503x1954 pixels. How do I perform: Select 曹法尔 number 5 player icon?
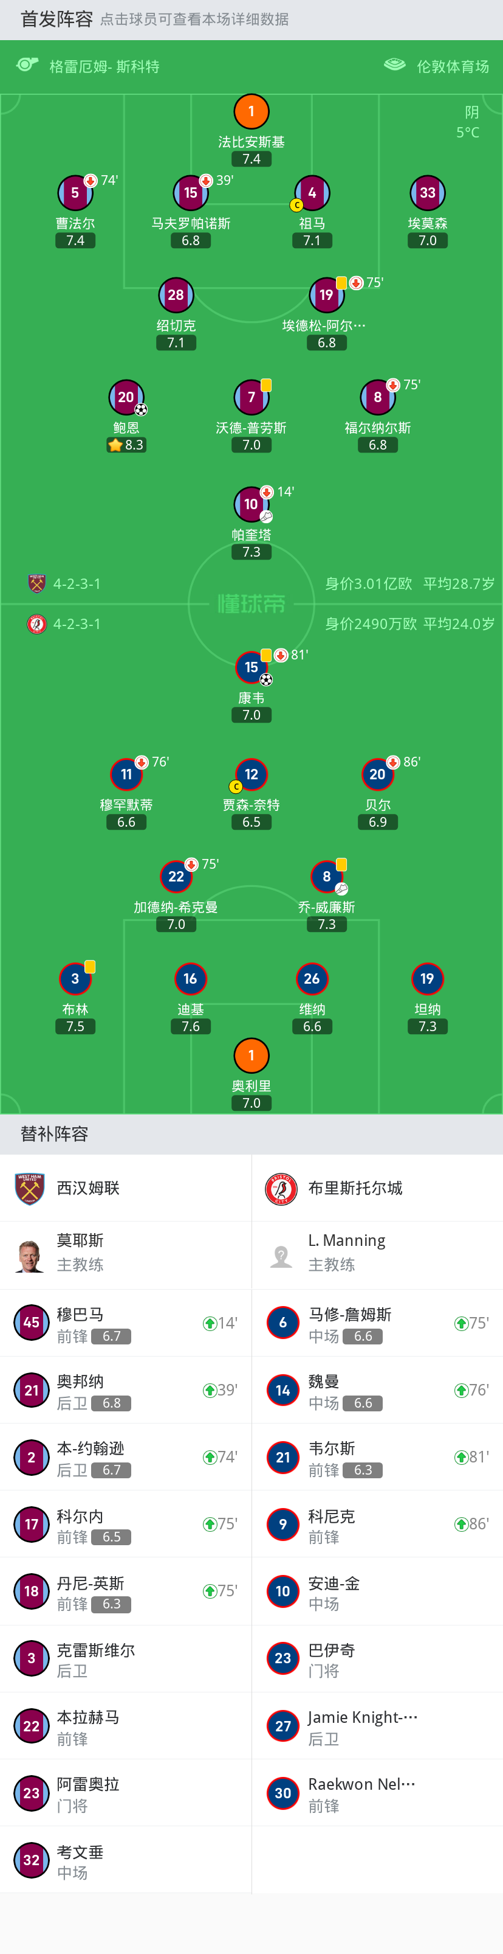(75, 193)
